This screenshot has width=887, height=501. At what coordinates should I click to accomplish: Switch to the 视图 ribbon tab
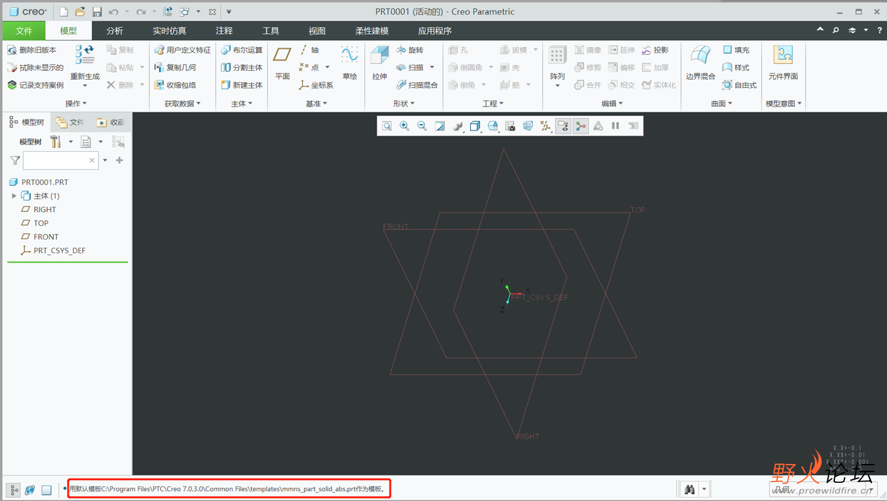click(x=317, y=31)
